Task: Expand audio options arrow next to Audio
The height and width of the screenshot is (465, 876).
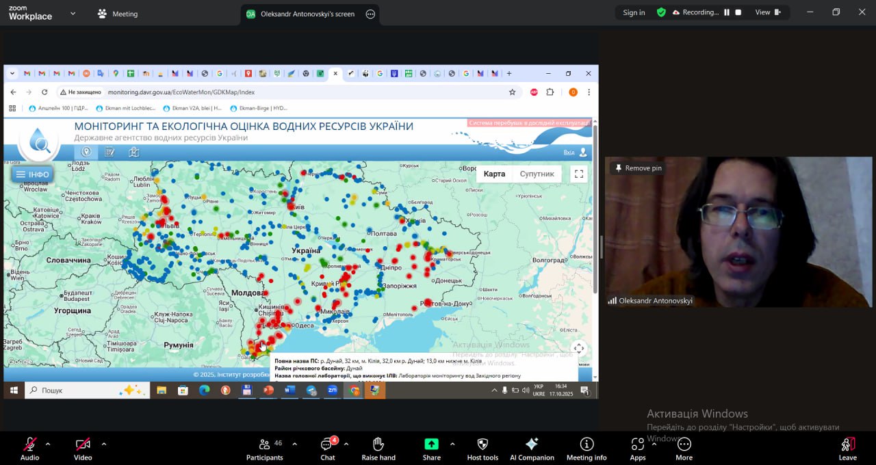Action: click(48, 444)
